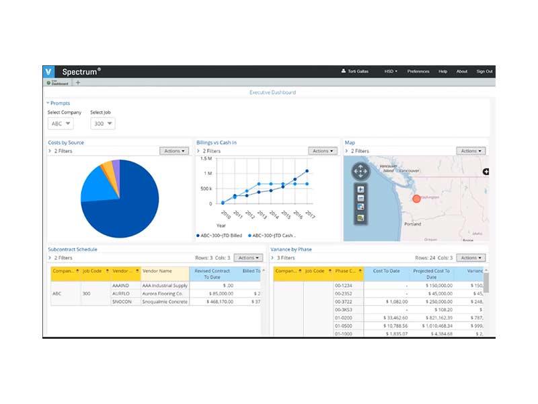The image size is (538, 404).
Task: Click the 2017 JTD Billed data point
Action: click(x=307, y=171)
